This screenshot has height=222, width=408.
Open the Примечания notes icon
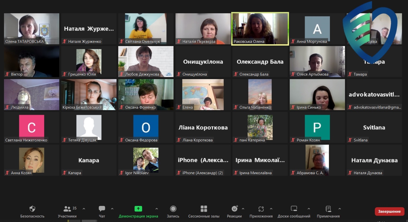pos(328,209)
